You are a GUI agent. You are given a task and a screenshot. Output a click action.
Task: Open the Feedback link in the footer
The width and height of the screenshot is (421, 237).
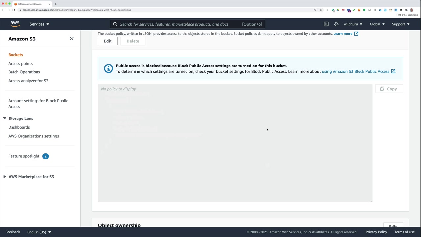coord(13,232)
